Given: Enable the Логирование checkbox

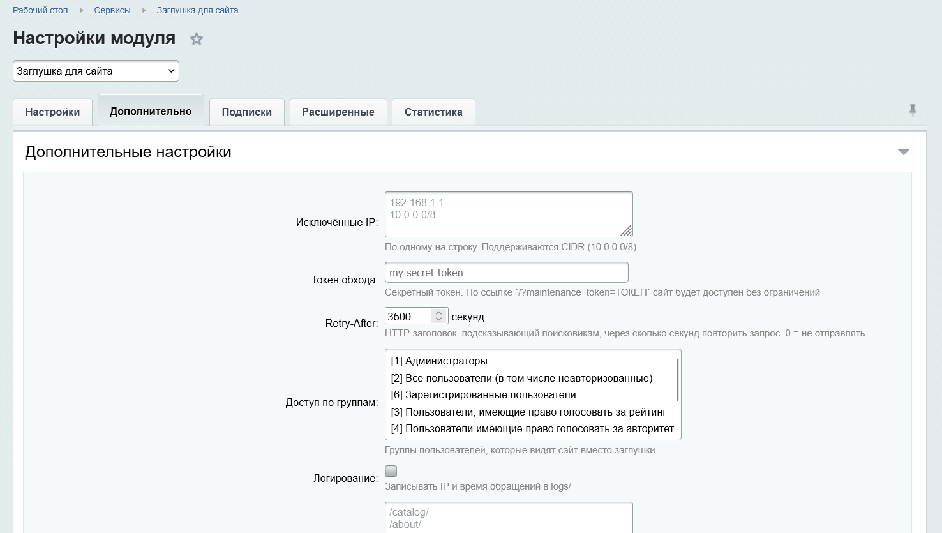Looking at the screenshot, I should (391, 471).
